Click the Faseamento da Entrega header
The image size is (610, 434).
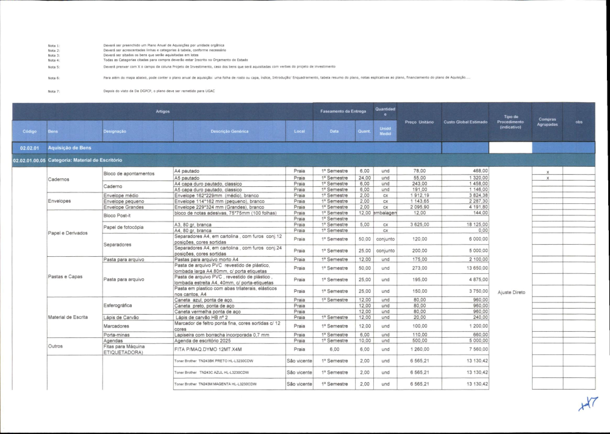click(x=343, y=111)
